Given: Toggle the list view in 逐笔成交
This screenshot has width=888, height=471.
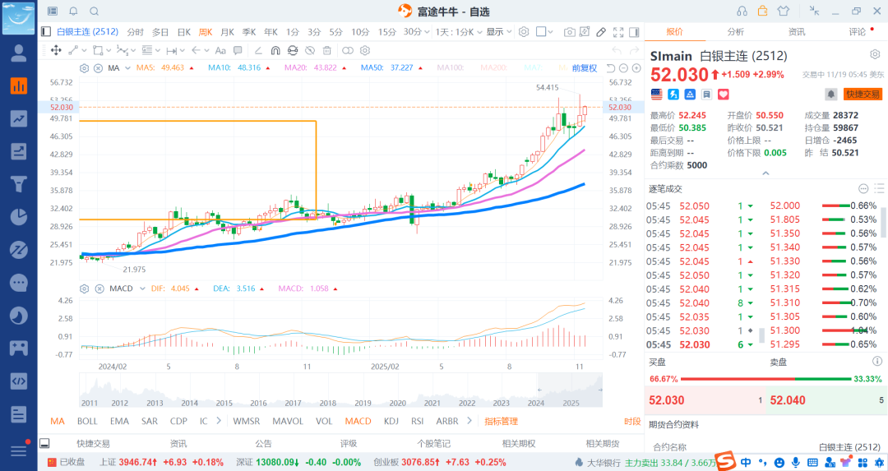Looking at the screenshot, I should coord(879,188).
